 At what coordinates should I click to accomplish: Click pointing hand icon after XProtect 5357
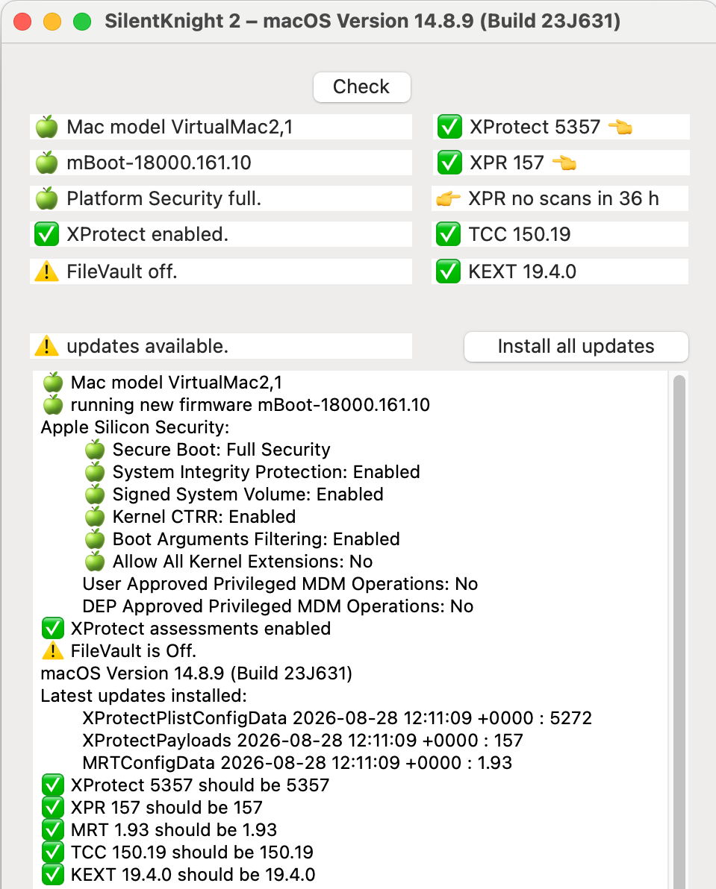pyautogui.click(x=620, y=127)
